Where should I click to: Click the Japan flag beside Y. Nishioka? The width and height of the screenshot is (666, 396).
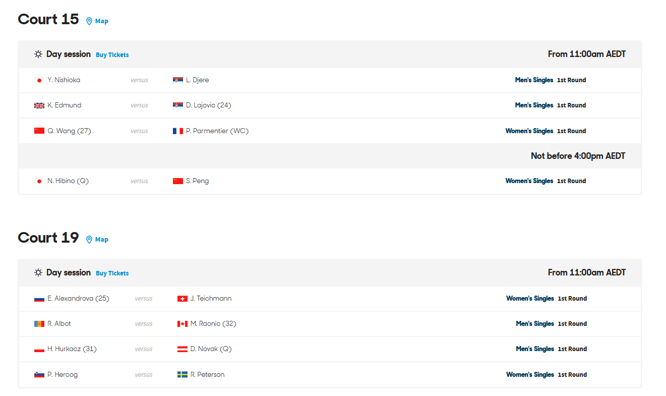point(39,80)
